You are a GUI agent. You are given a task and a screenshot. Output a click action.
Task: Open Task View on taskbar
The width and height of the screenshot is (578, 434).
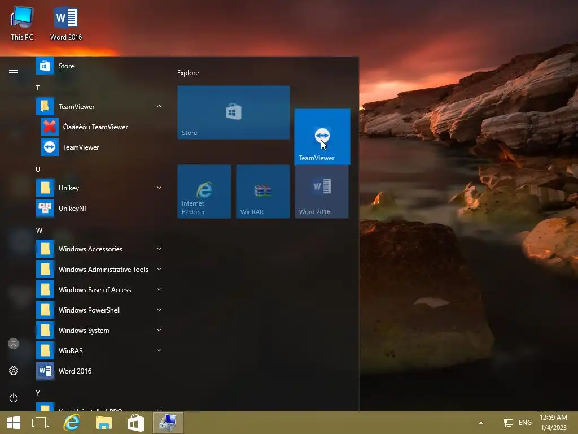(x=41, y=423)
